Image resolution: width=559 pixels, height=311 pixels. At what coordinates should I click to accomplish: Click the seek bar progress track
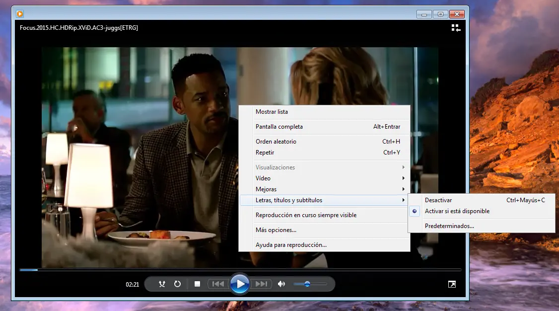point(240,270)
